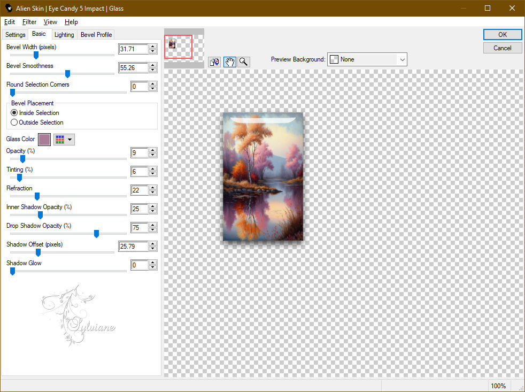Image resolution: width=525 pixels, height=392 pixels.
Task: Switch to the Bevel Profile tab
Action: 96,35
